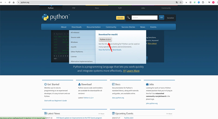Click the translate page icon in address bar
The height and width of the screenshot is (119, 218).
click(x=177, y=2)
